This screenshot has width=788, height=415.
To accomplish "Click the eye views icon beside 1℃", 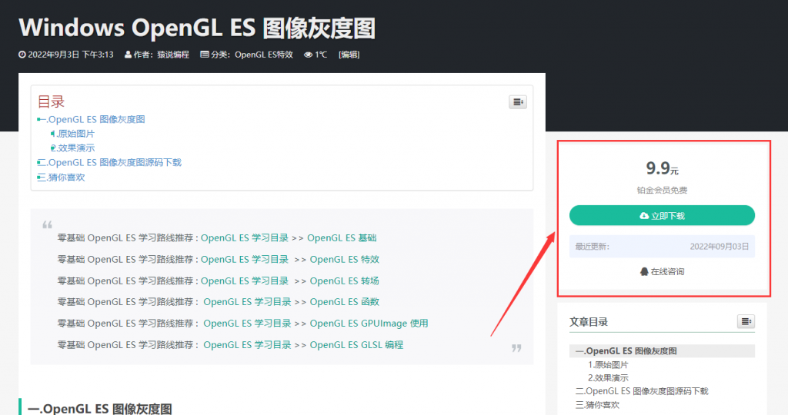I will pos(308,55).
